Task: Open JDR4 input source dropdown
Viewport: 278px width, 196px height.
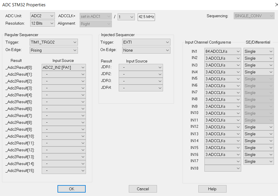Action: pos(141,88)
